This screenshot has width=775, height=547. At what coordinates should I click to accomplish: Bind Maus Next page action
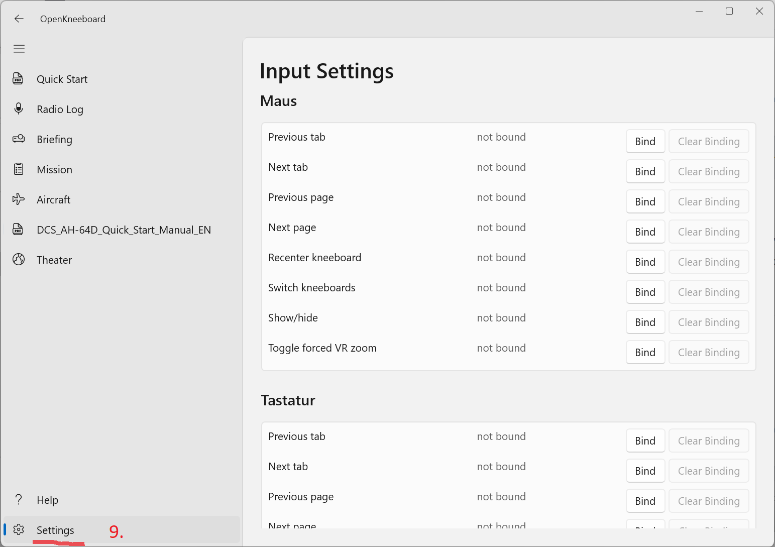tap(645, 232)
